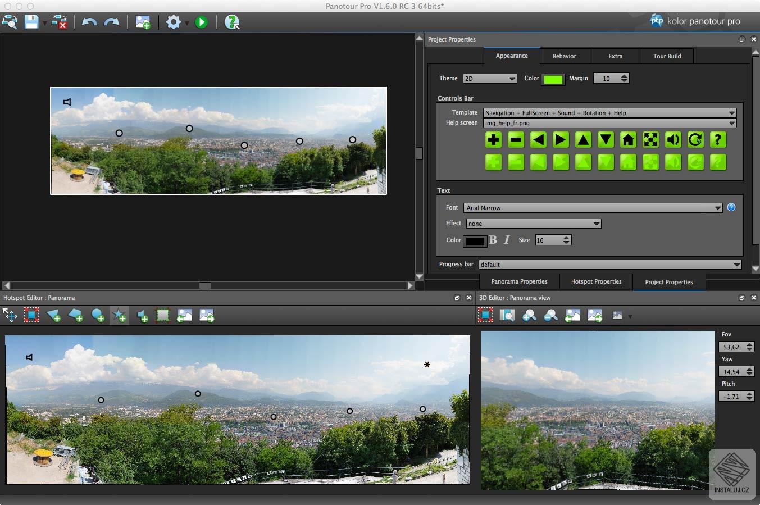
Task: Open the Font dropdown showing Arial Narrow
Action: pyautogui.click(x=592, y=207)
